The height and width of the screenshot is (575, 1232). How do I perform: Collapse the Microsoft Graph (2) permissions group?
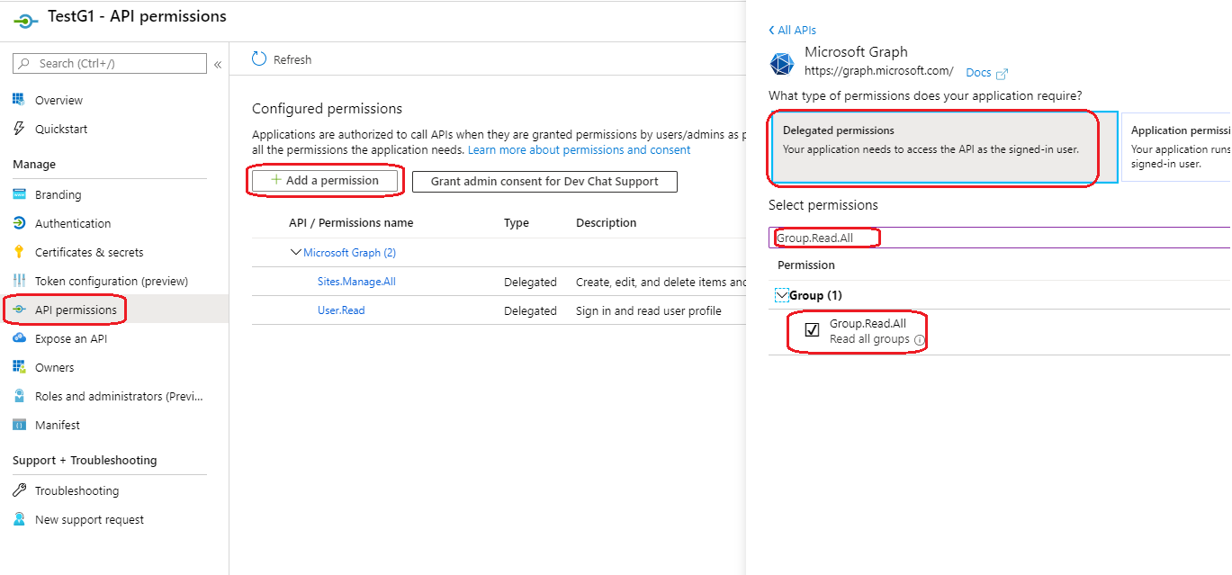296,252
